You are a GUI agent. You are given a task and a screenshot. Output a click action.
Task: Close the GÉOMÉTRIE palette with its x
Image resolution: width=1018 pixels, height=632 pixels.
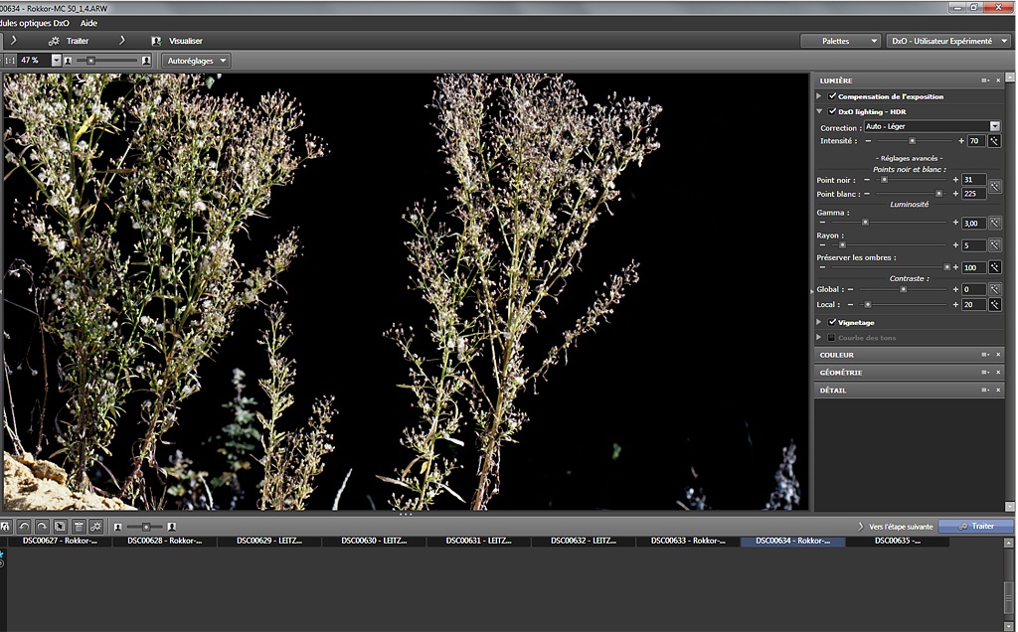pos(998,373)
